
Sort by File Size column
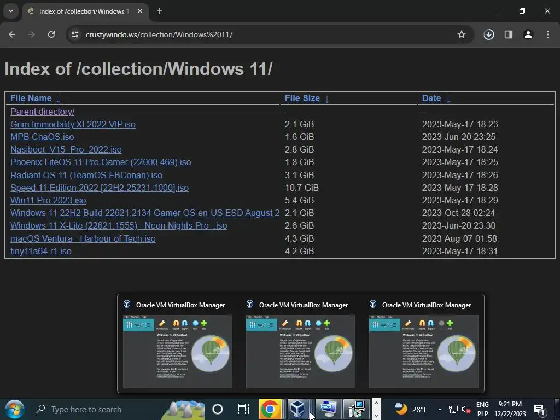302,98
